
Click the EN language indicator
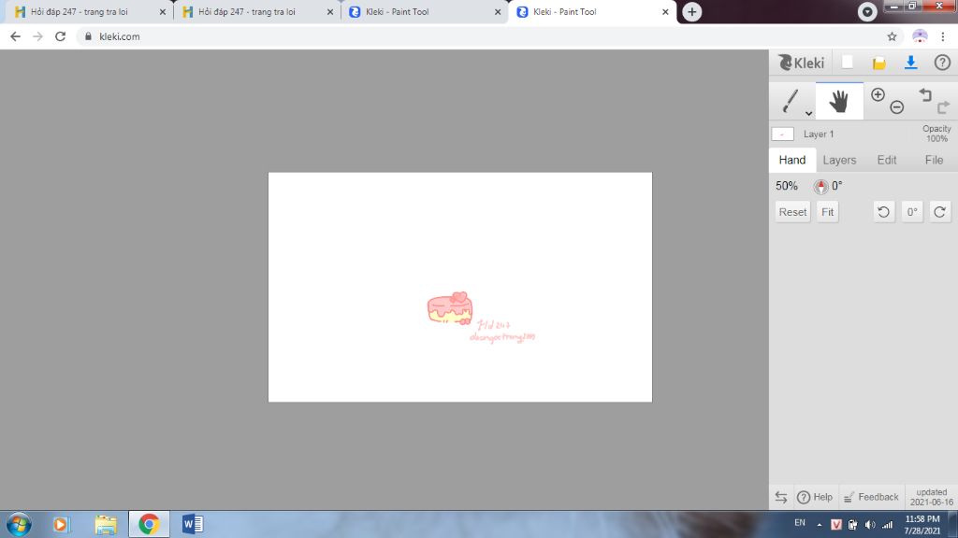(x=799, y=523)
